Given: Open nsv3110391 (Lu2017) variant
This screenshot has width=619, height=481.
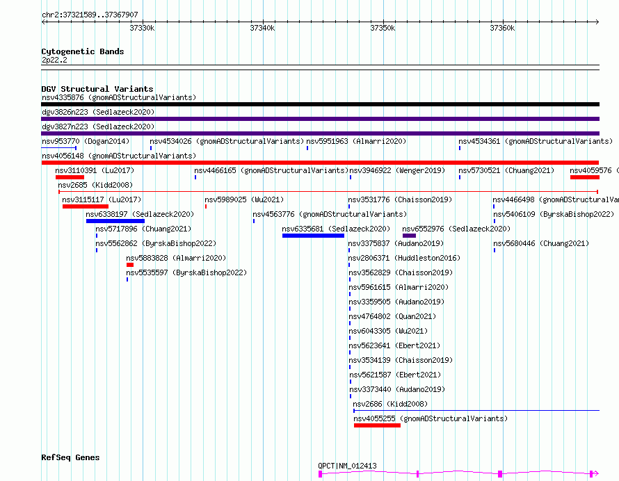Looking at the screenshot, I should 95,170.
